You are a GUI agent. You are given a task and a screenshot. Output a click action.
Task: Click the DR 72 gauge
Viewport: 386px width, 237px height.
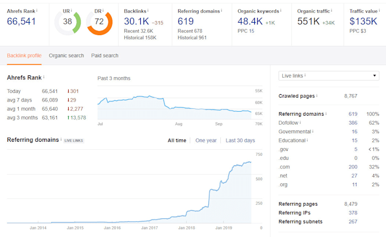click(x=99, y=22)
